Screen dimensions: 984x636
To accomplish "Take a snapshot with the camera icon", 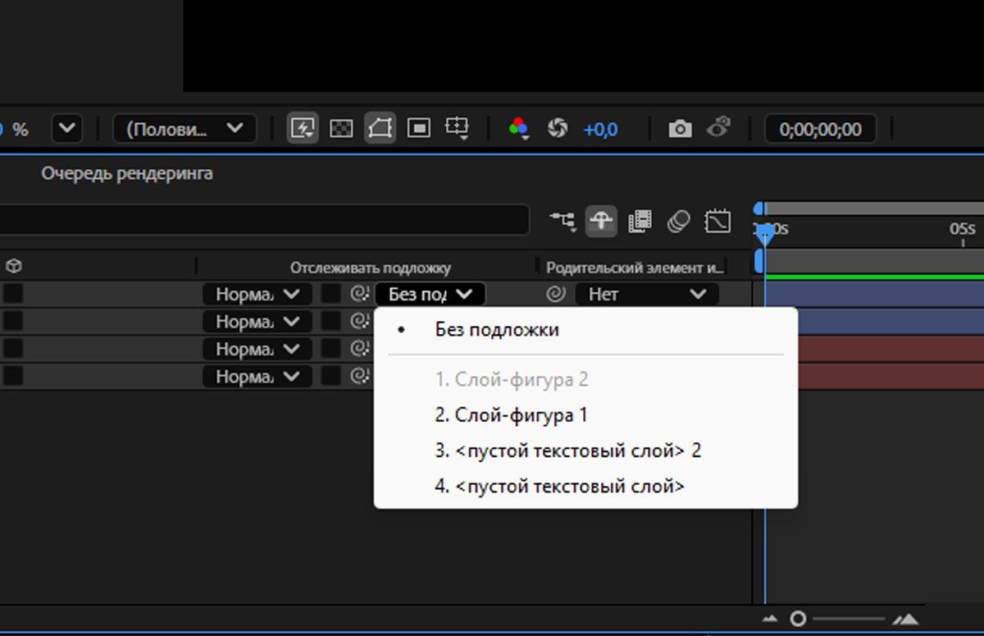I will click(680, 129).
